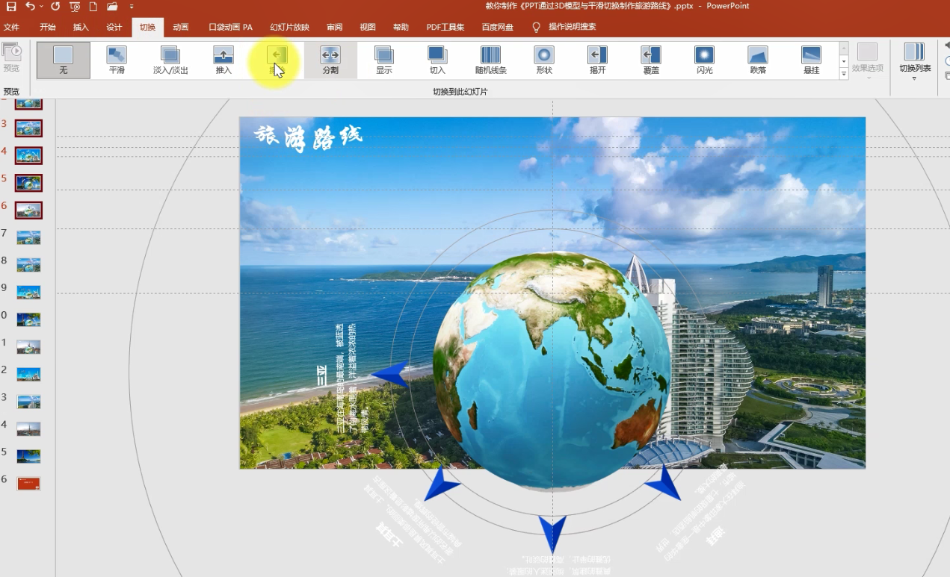Image resolution: width=950 pixels, height=577 pixels.
Task: Apply the 分割 split transition
Action: tap(330, 60)
